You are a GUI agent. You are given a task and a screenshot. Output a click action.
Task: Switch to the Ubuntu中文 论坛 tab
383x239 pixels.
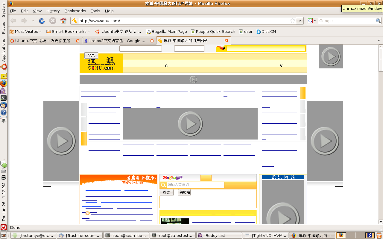(x=44, y=41)
